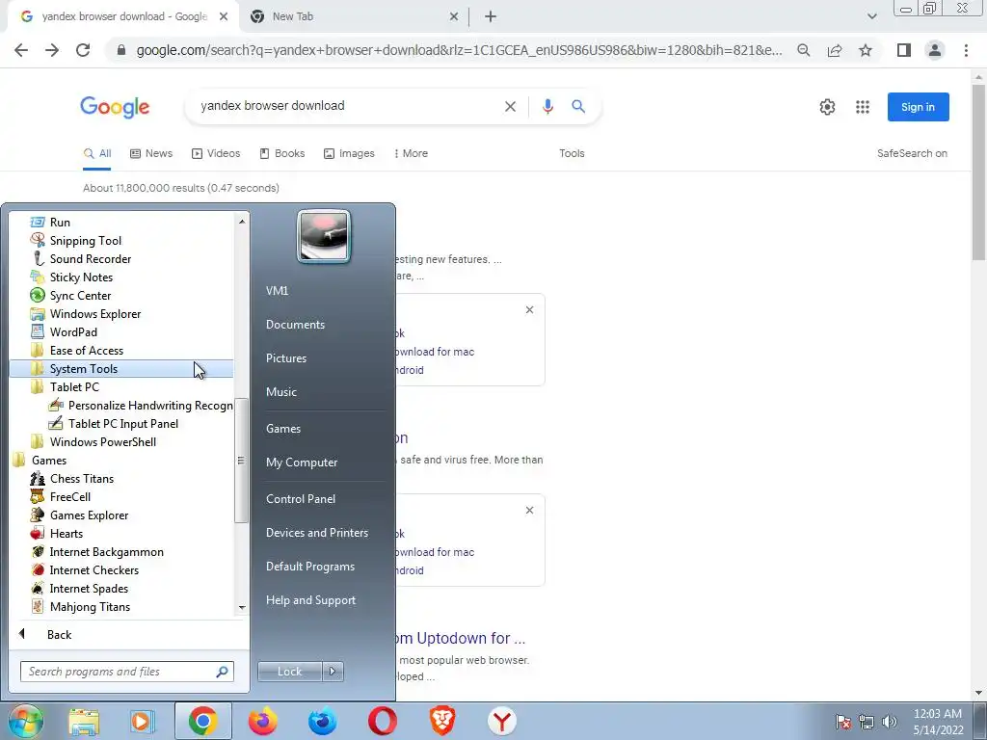Click the Windows Start orb
The height and width of the screenshot is (740, 987).
25,721
